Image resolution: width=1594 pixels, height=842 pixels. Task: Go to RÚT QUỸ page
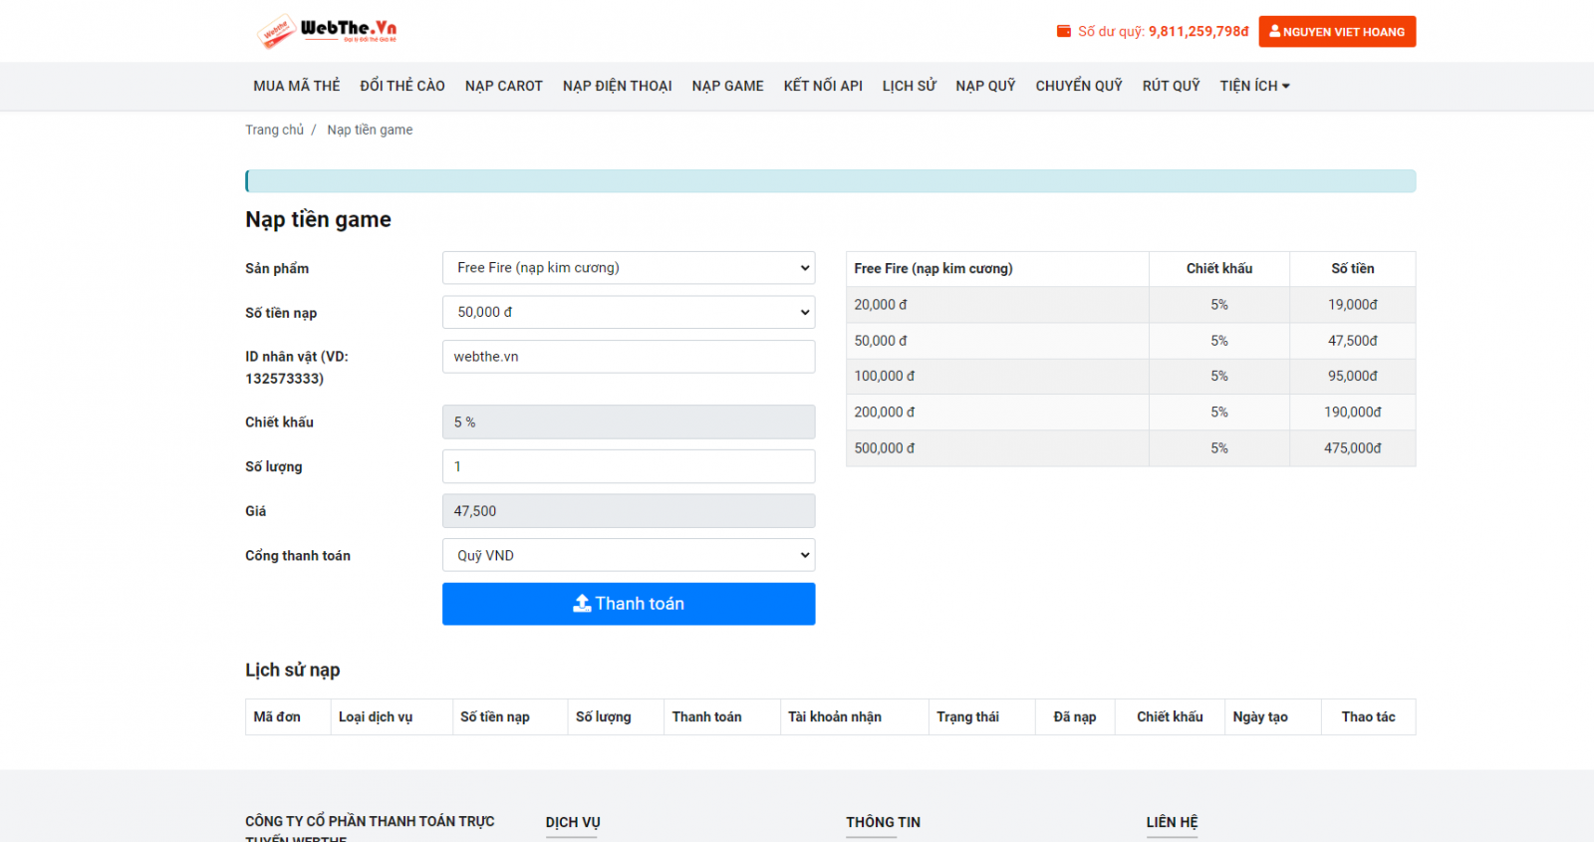1172,86
